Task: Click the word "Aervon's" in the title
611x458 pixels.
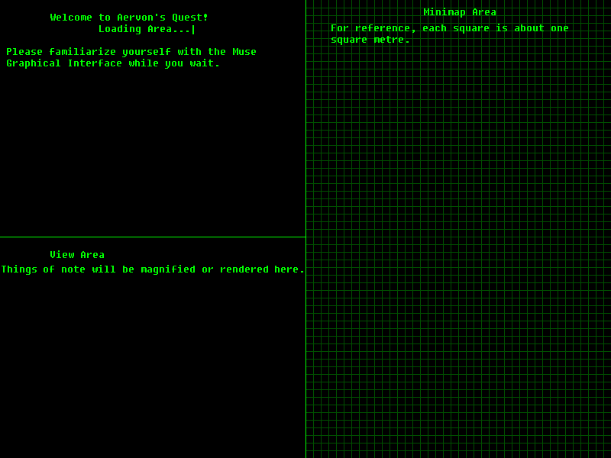Action: 141,18
